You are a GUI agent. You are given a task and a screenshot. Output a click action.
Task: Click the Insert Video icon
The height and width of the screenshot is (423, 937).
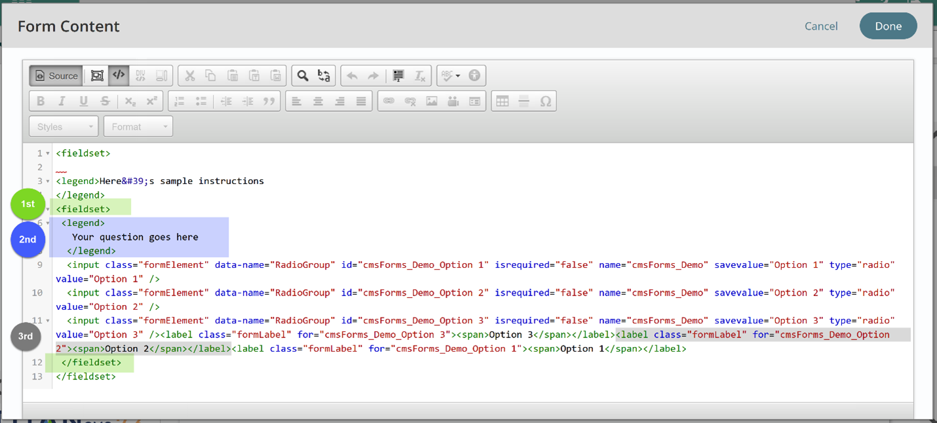pos(453,101)
